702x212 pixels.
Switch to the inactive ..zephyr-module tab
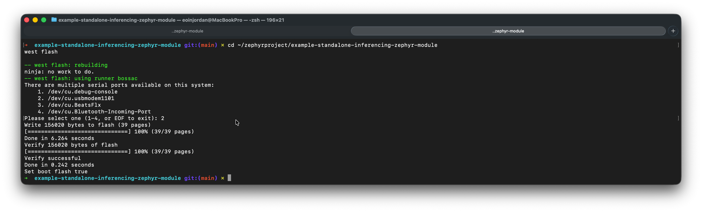pyautogui.click(x=187, y=31)
